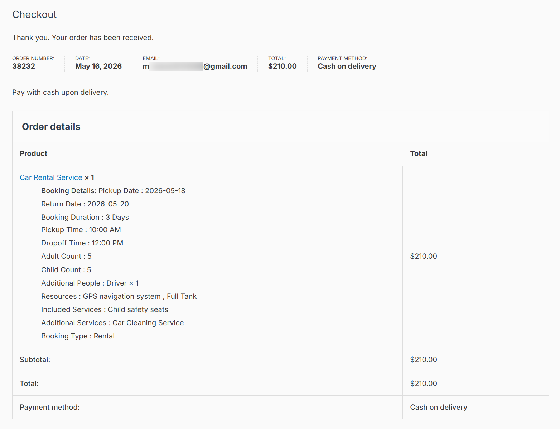Click the Return Date 2026-05-20 line
Viewport: 560px width, 429px height.
coord(85,204)
